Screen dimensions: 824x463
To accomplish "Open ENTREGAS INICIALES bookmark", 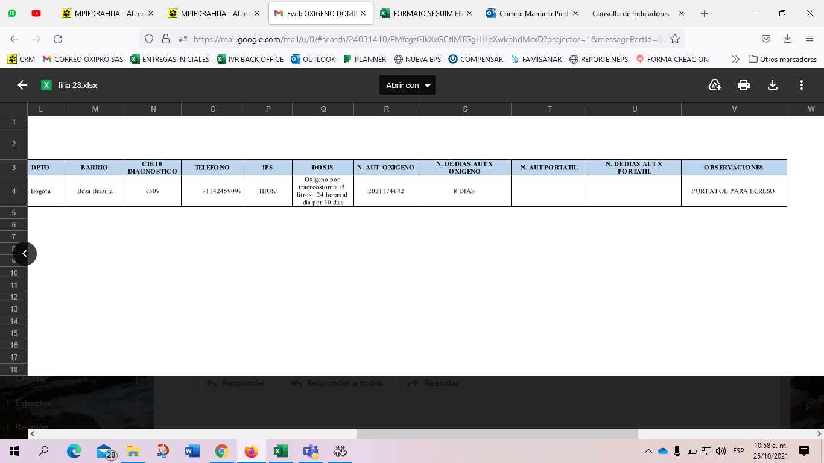I will [170, 59].
